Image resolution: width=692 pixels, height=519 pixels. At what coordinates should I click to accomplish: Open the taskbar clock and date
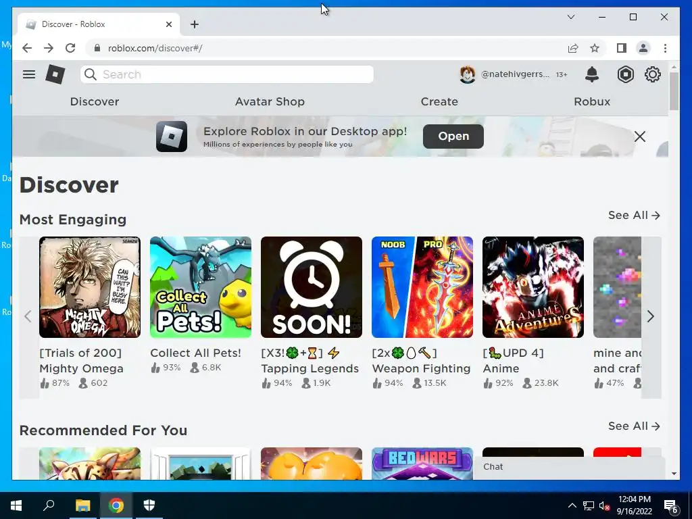pyautogui.click(x=634, y=505)
